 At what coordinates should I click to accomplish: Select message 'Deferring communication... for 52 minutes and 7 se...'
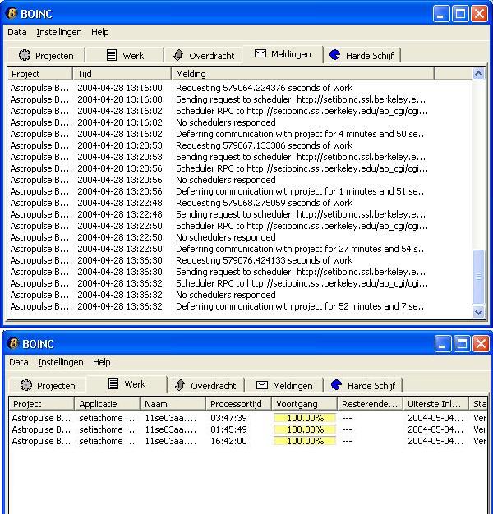[x=302, y=306]
